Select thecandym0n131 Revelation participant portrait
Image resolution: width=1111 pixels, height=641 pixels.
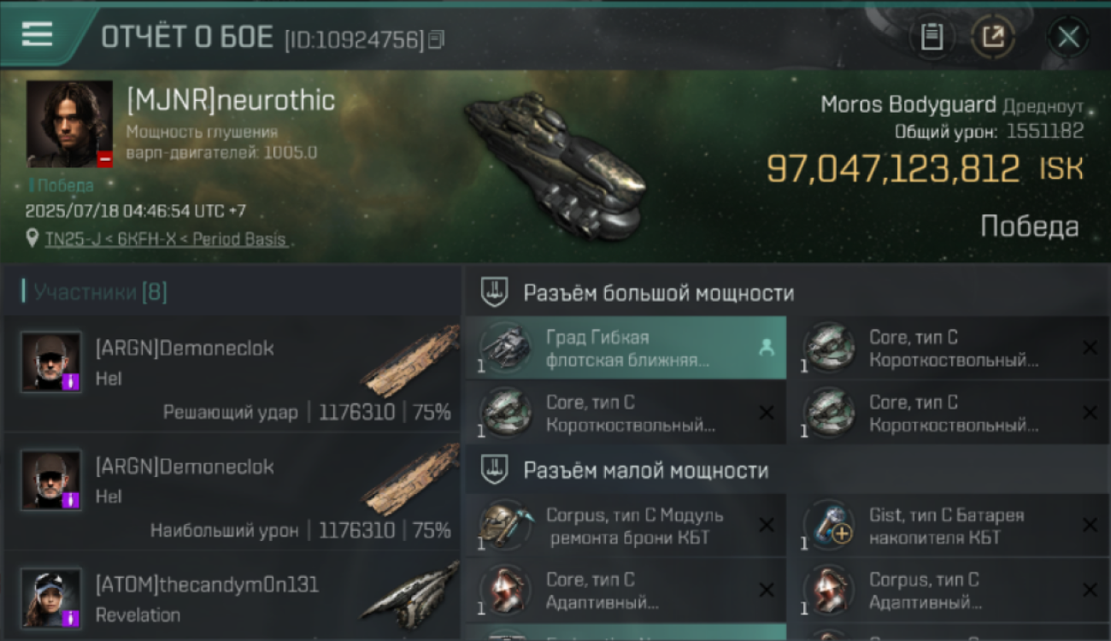pos(51,598)
